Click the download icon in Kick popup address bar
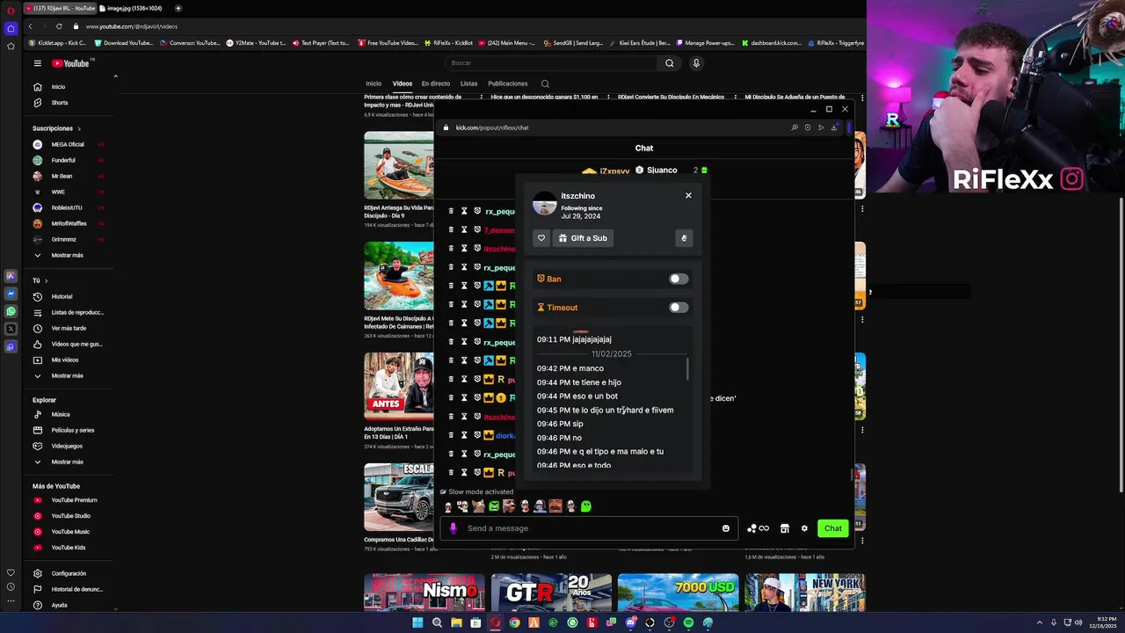The width and height of the screenshot is (1125, 633). click(834, 127)
